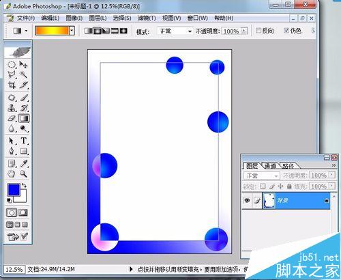Select the Clone Stamp tool

click(12, 108)
